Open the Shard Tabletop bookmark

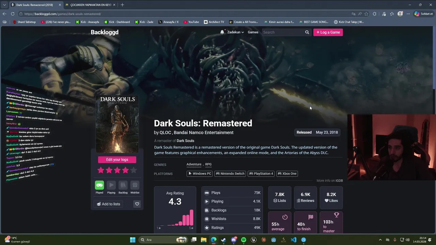[x=24, y=22]
